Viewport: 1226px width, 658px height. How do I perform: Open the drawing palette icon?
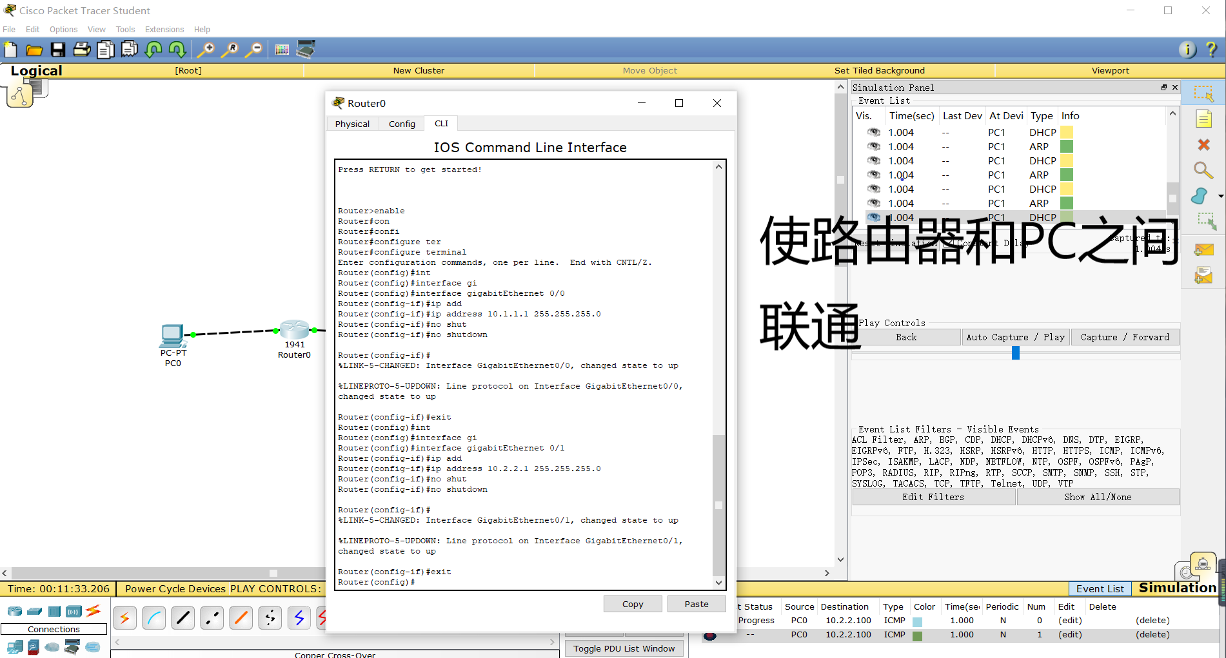tap(282, 50)
